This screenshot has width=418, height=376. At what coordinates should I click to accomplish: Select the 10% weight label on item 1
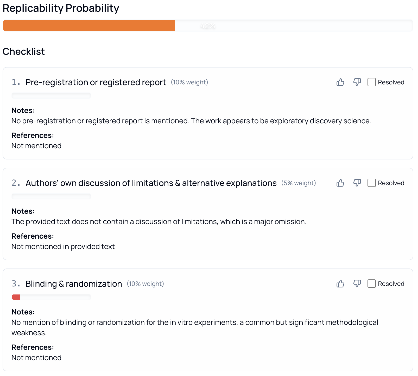coord(189,82)
